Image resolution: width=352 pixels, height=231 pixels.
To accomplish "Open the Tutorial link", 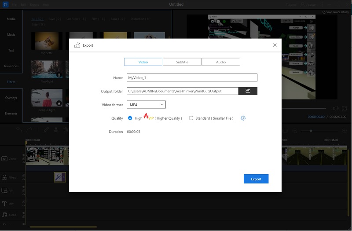I will point(291,4).
